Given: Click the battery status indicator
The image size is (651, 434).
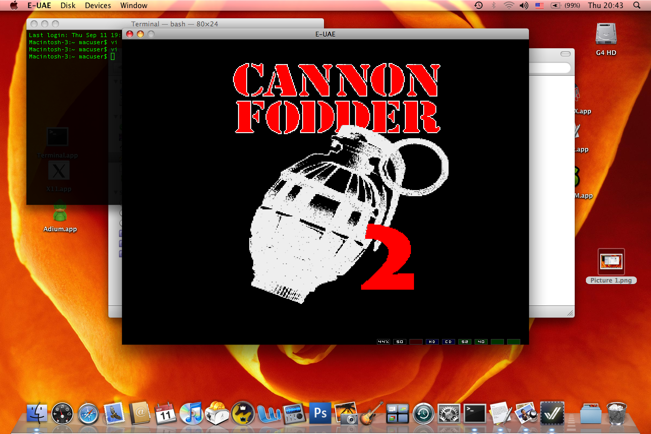Looking at the screenshot, I should 566,6.
